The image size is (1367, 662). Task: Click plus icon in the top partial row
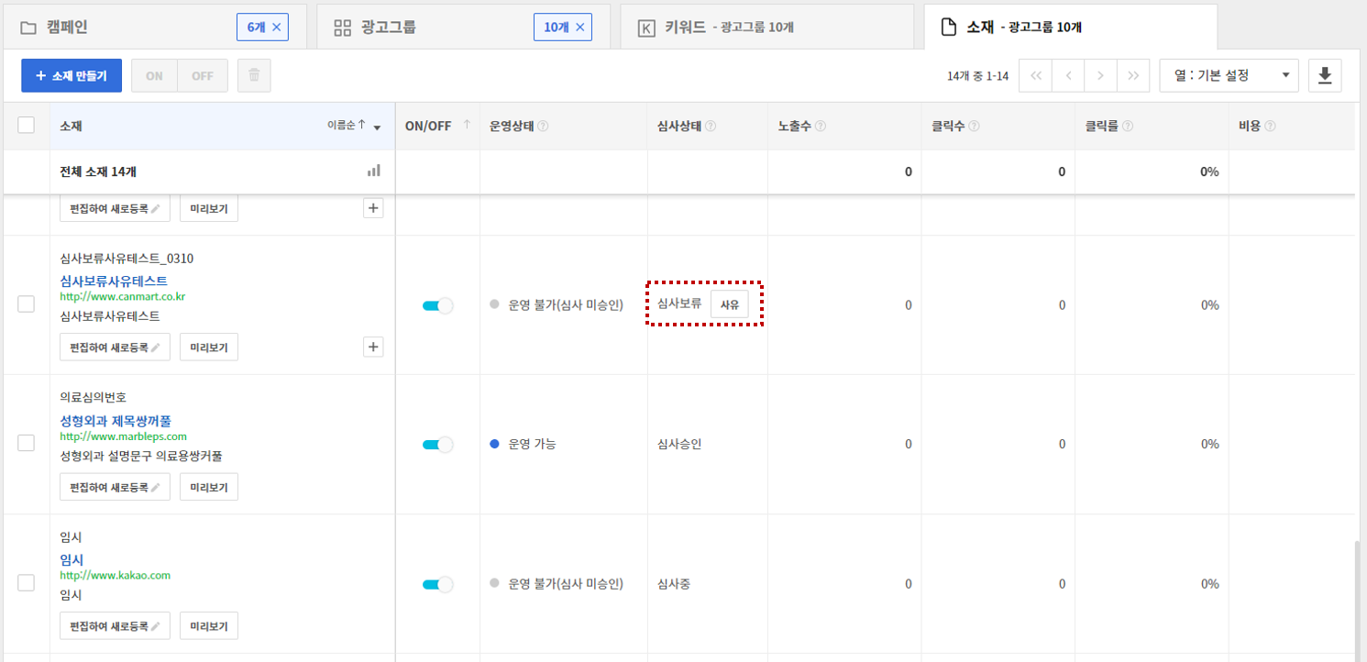[x=373, y=208]
